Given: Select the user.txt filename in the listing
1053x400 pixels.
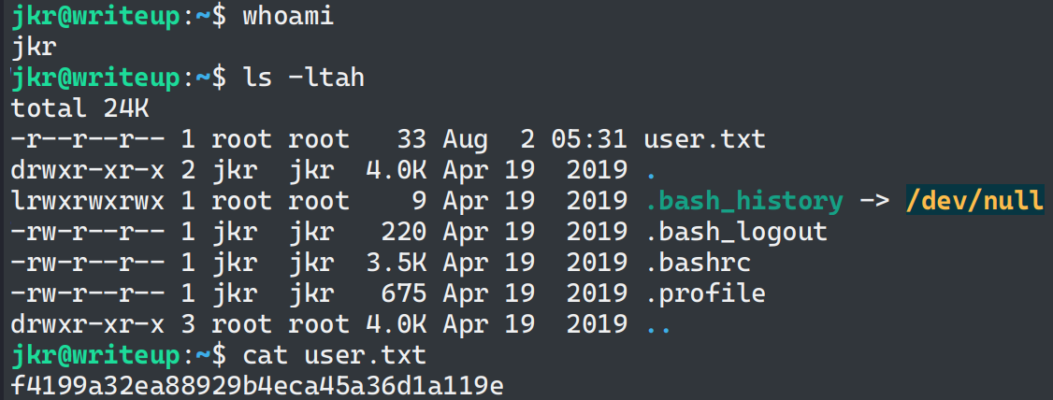Looking at the screenshot, I should 704,140.
